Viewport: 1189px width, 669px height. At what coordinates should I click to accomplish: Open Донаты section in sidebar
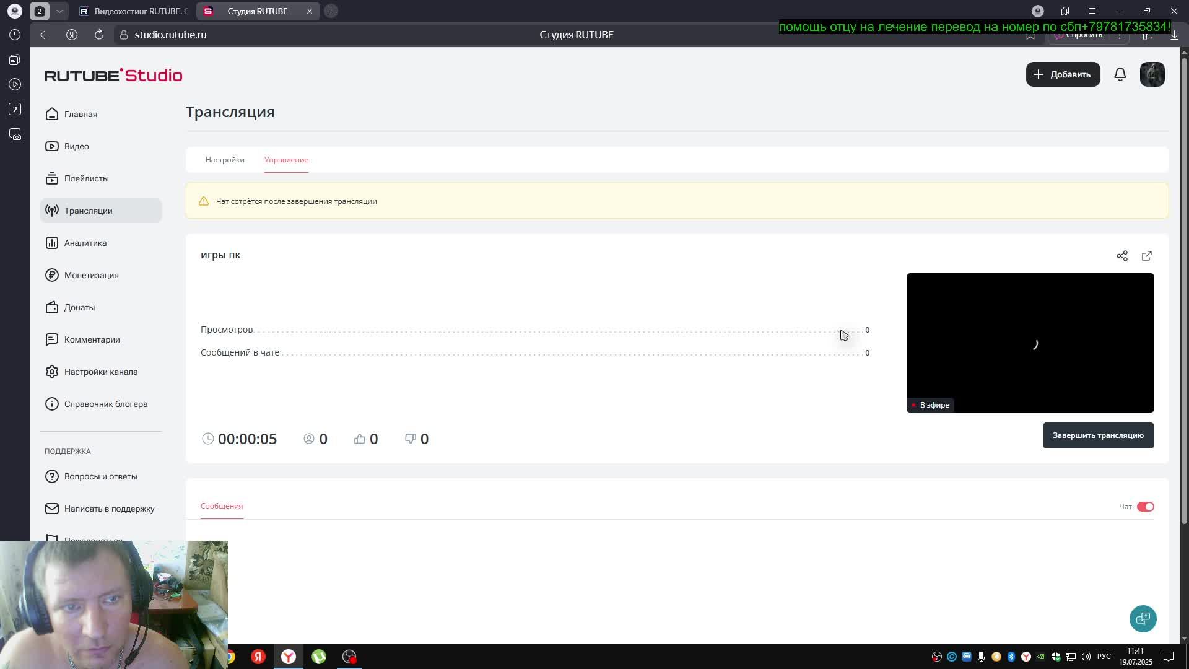point(79,307)
